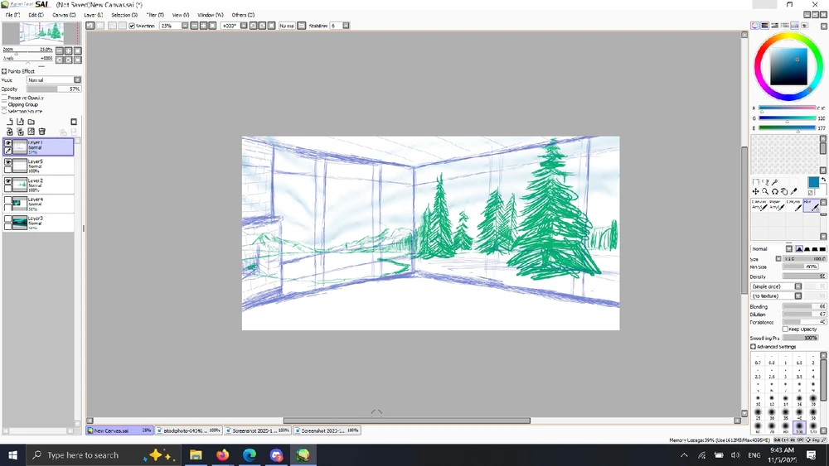Toggle the RGB Slider panel icon
The height and width of the screenshot is (466, 829).
click(x=764, y=26)
